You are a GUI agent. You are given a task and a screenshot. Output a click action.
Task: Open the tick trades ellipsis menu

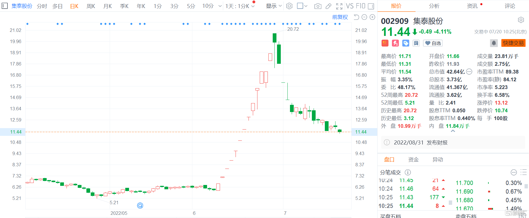514,172
